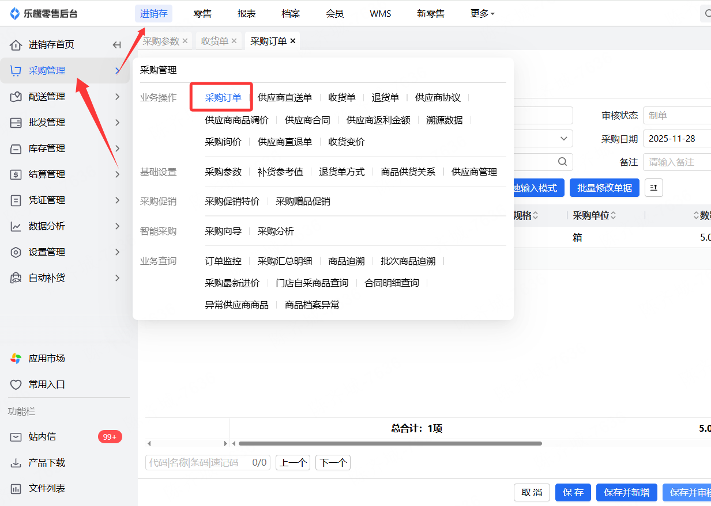This screenshot has height=506, width=711.
Task: Open the 会员 top menu
Action: 335,13
